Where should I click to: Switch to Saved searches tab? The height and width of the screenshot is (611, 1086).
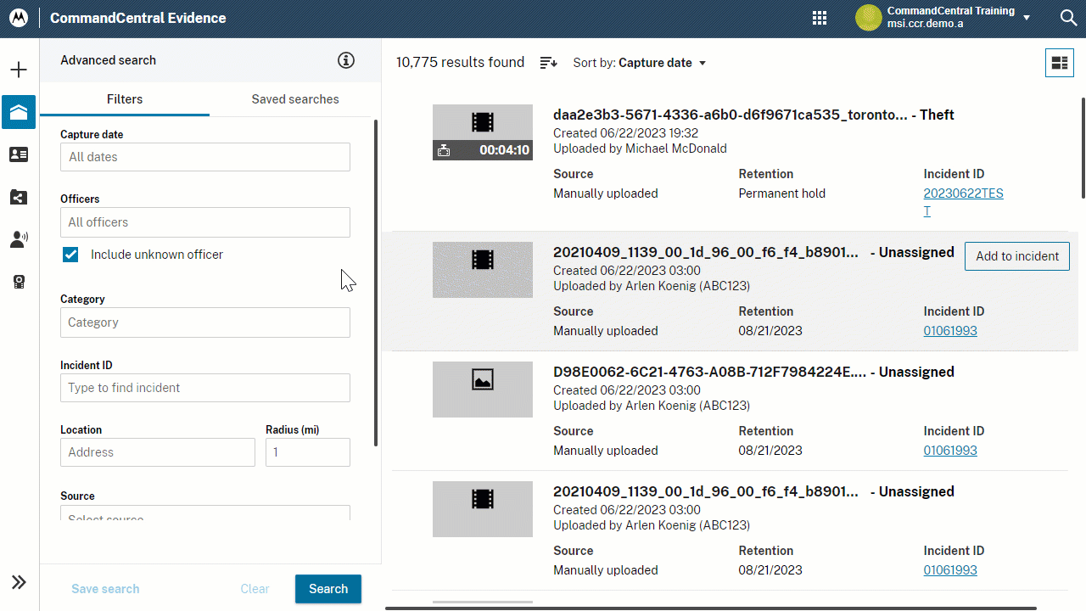[294, 99]
